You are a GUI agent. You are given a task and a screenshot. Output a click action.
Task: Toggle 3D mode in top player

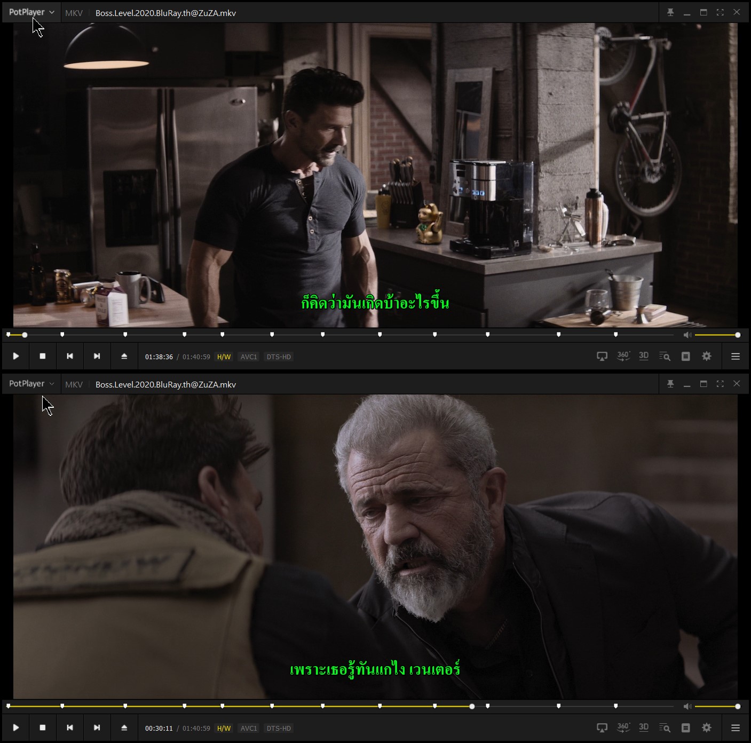click(x=644, y=356)
